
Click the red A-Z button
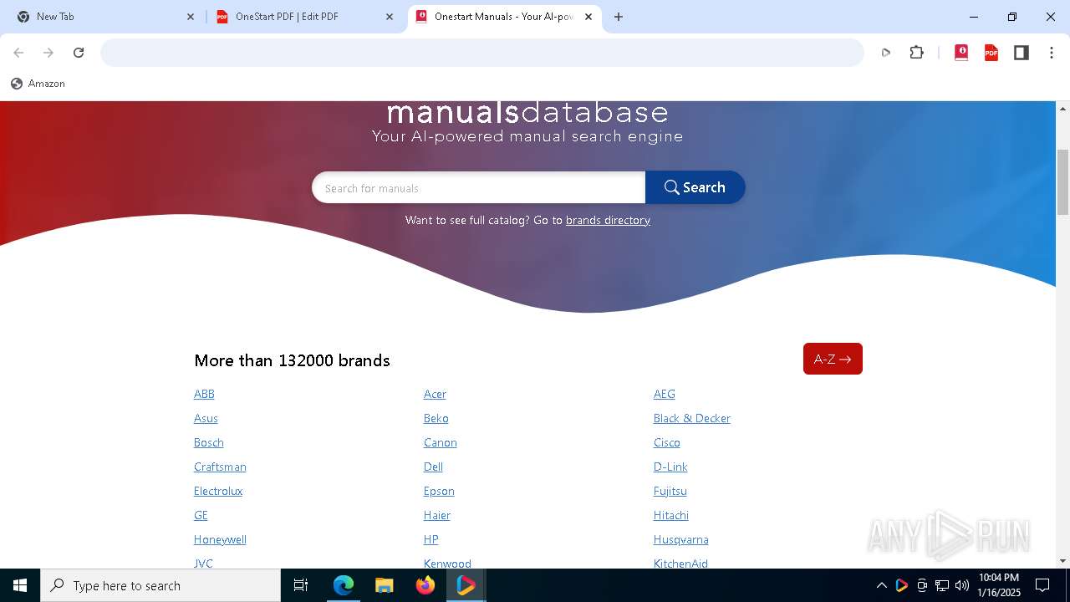click(833, 359)
